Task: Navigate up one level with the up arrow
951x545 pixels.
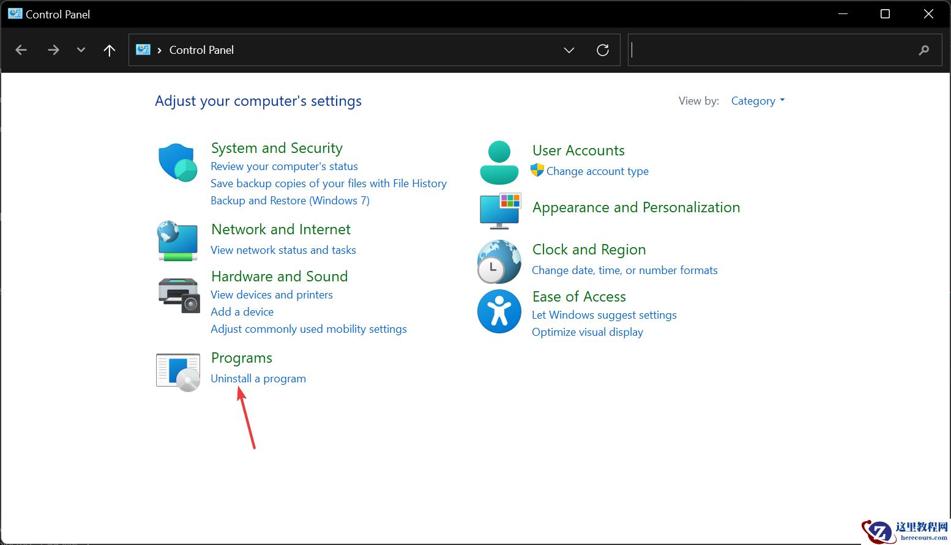Action: pyautogui.click(x=109, y=50)
